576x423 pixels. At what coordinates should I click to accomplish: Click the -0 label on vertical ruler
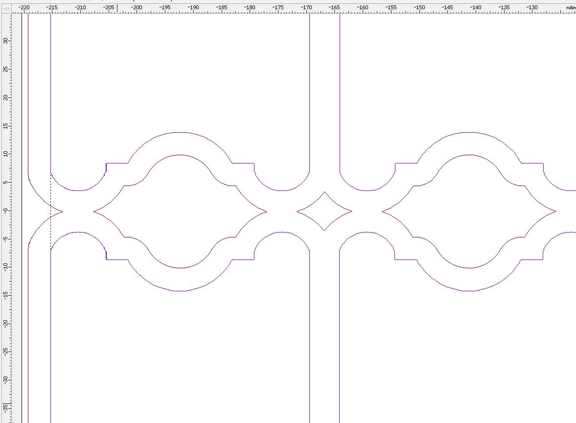pos(5,211)
